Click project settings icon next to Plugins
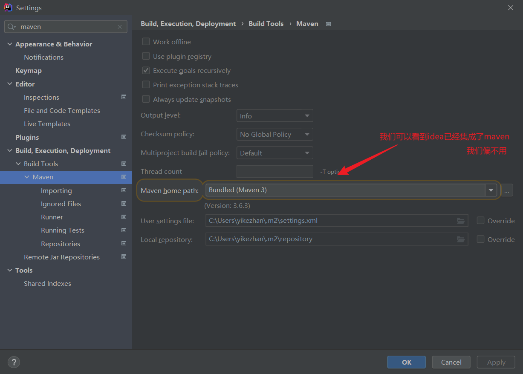Image resolution: width=523 pixels, height=374 pixels. pyautogui.click(x=124, y=137)
